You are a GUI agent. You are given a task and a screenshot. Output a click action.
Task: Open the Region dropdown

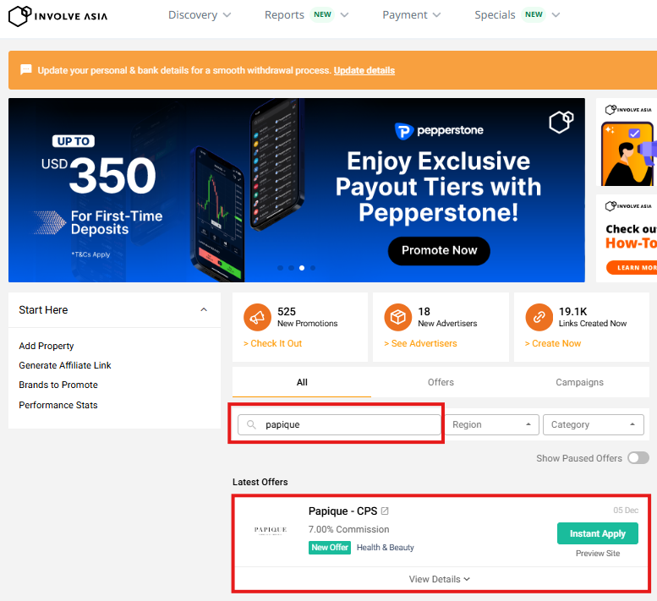tap(492, 424)
